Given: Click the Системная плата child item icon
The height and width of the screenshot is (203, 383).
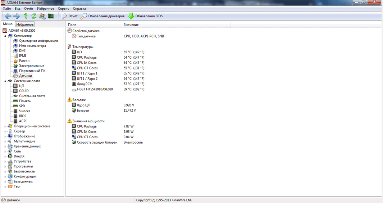Looking at the screenshot, I should (x=15, y=96).
